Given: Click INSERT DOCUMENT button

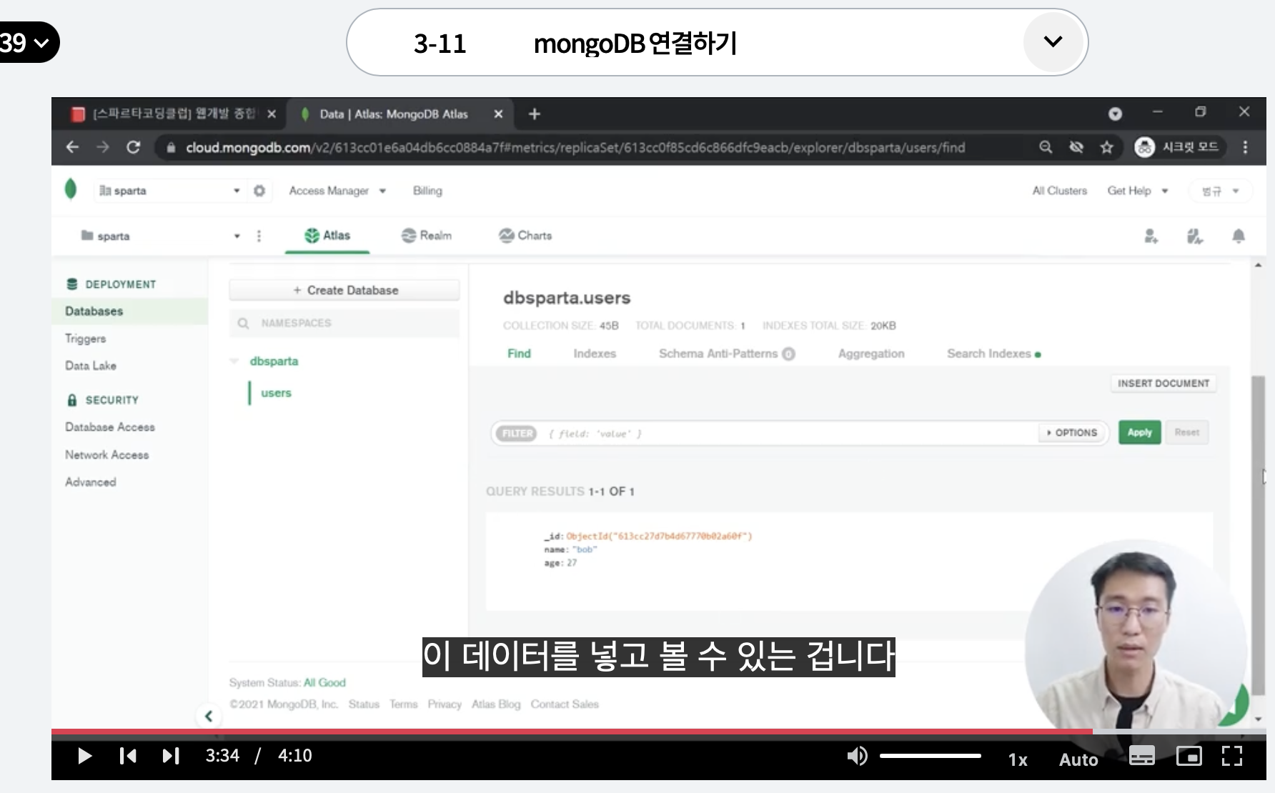Looking at the screenshot, I should click(1164, 384).
